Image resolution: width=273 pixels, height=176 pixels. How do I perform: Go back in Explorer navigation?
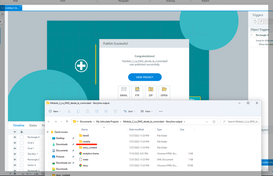[49, 122]
